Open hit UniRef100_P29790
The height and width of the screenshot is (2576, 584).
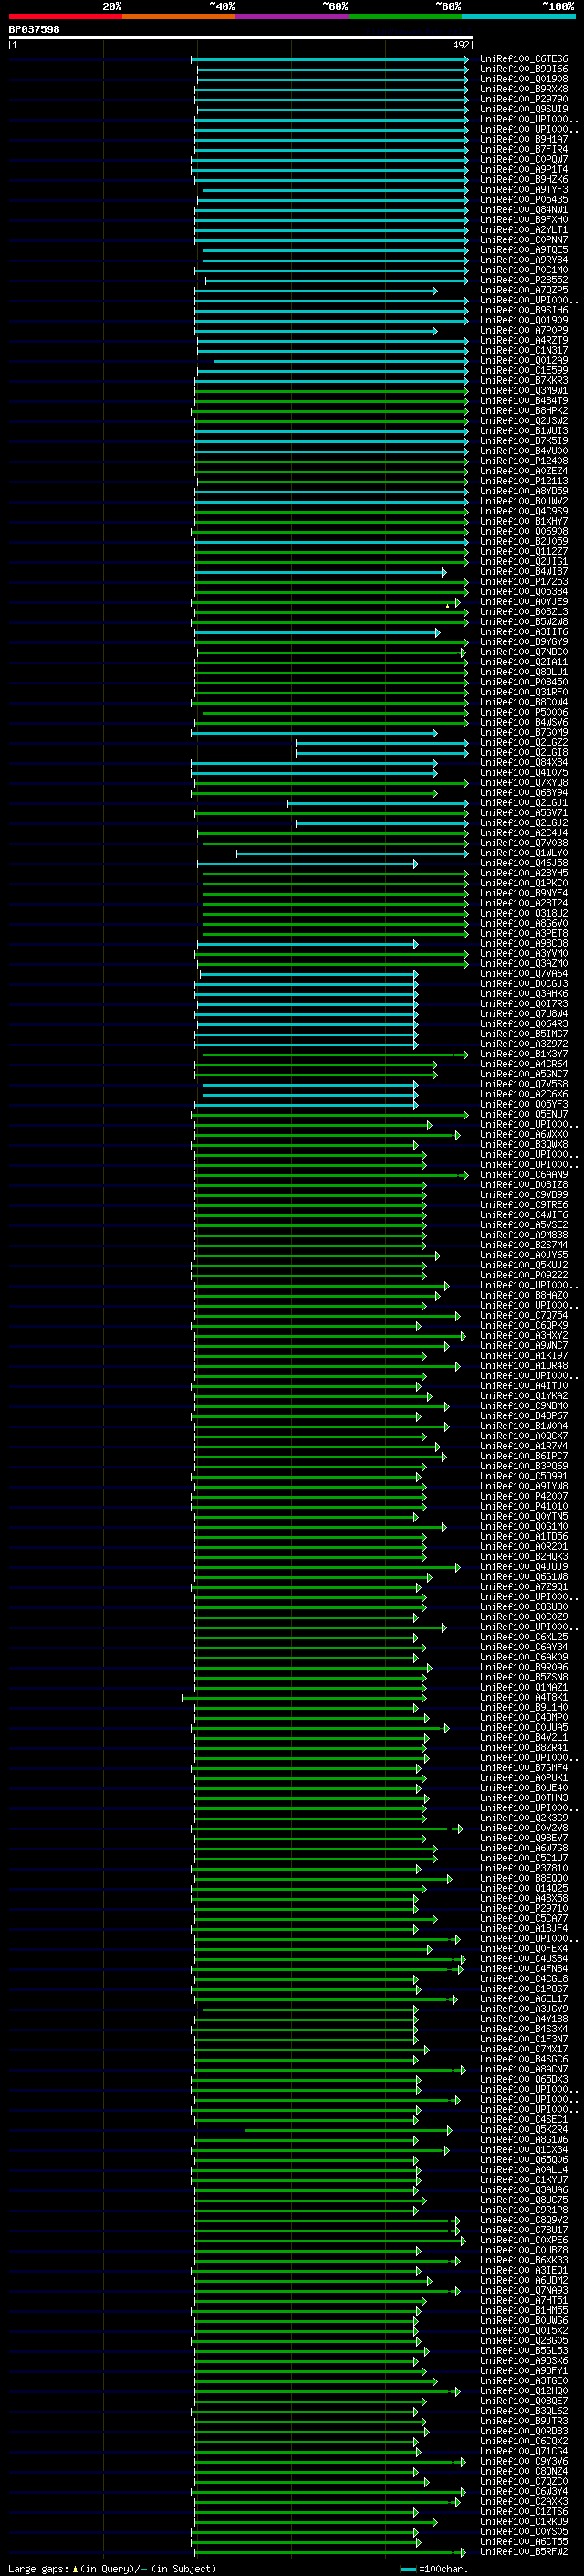(x=523, y=99)
